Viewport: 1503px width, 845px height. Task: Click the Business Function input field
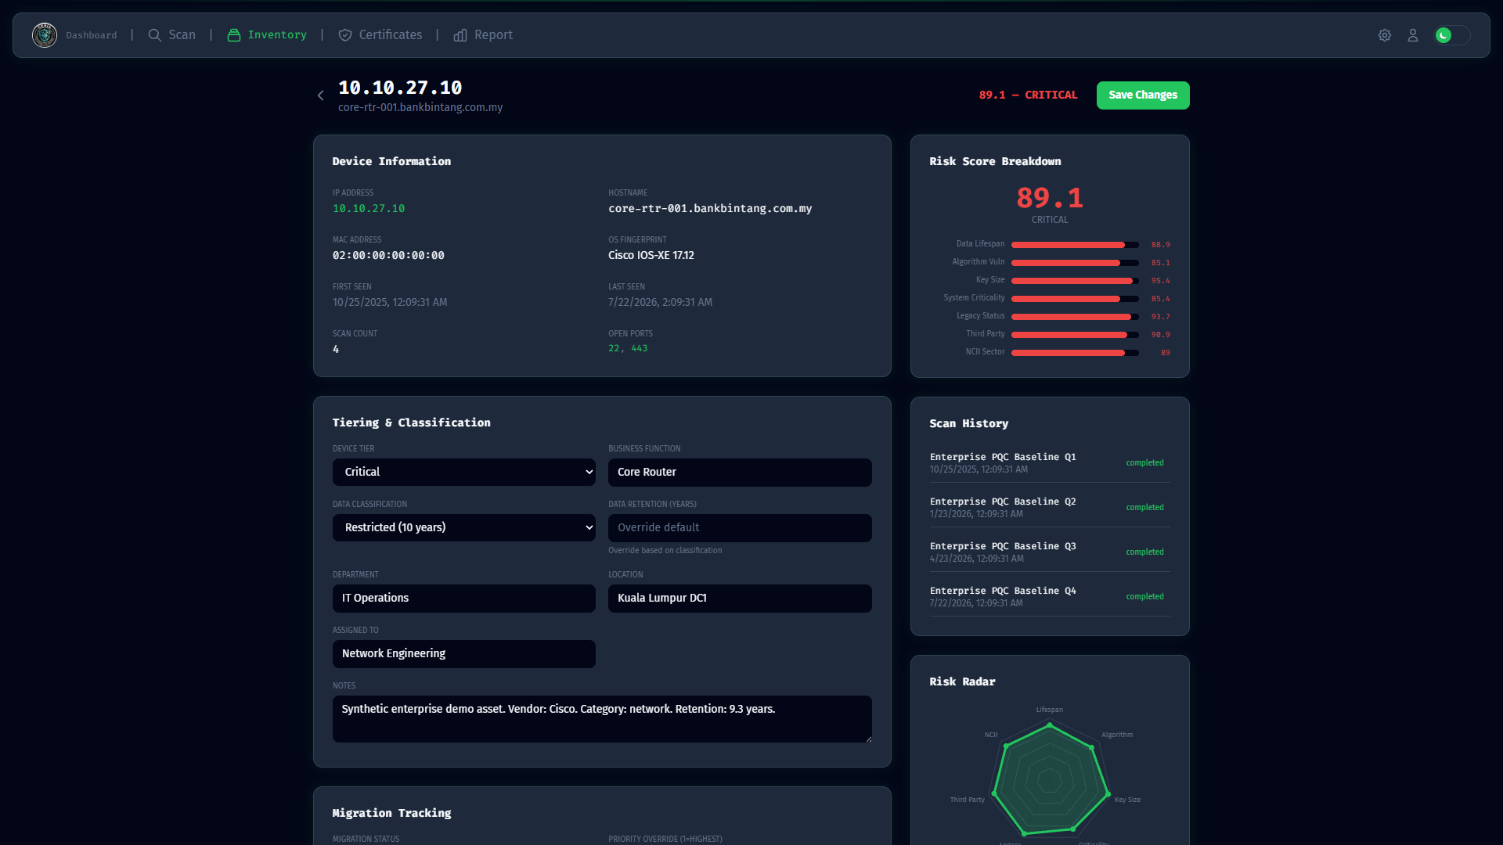[x=740, y=473]
